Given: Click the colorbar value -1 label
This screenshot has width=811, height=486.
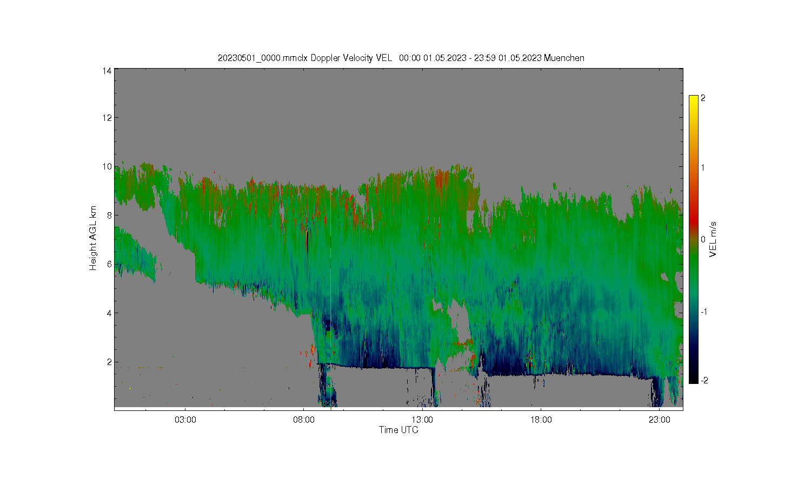Looking at the screenshot, I should (x=704, y=312).
